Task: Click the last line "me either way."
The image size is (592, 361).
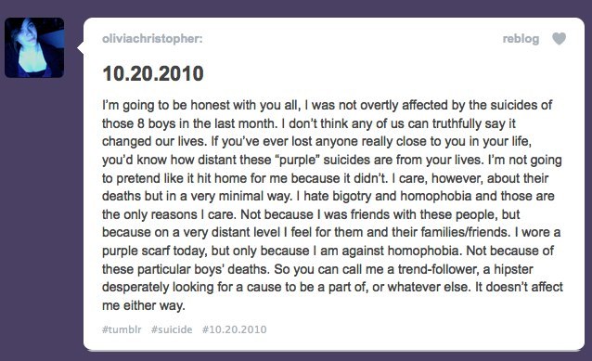Action: tap(144, 305)
